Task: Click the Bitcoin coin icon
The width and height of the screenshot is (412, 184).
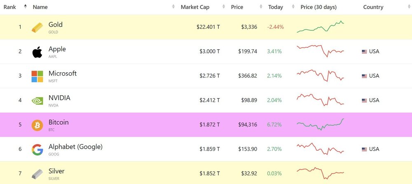Action: coord(37,125)
